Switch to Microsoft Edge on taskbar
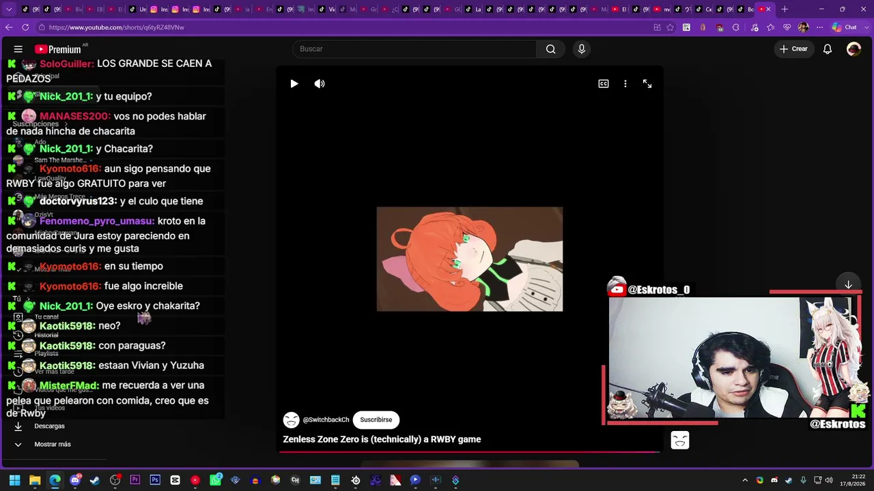Image resolution: width=874 pixels, height=491 pixels. [x=55, y=480]
